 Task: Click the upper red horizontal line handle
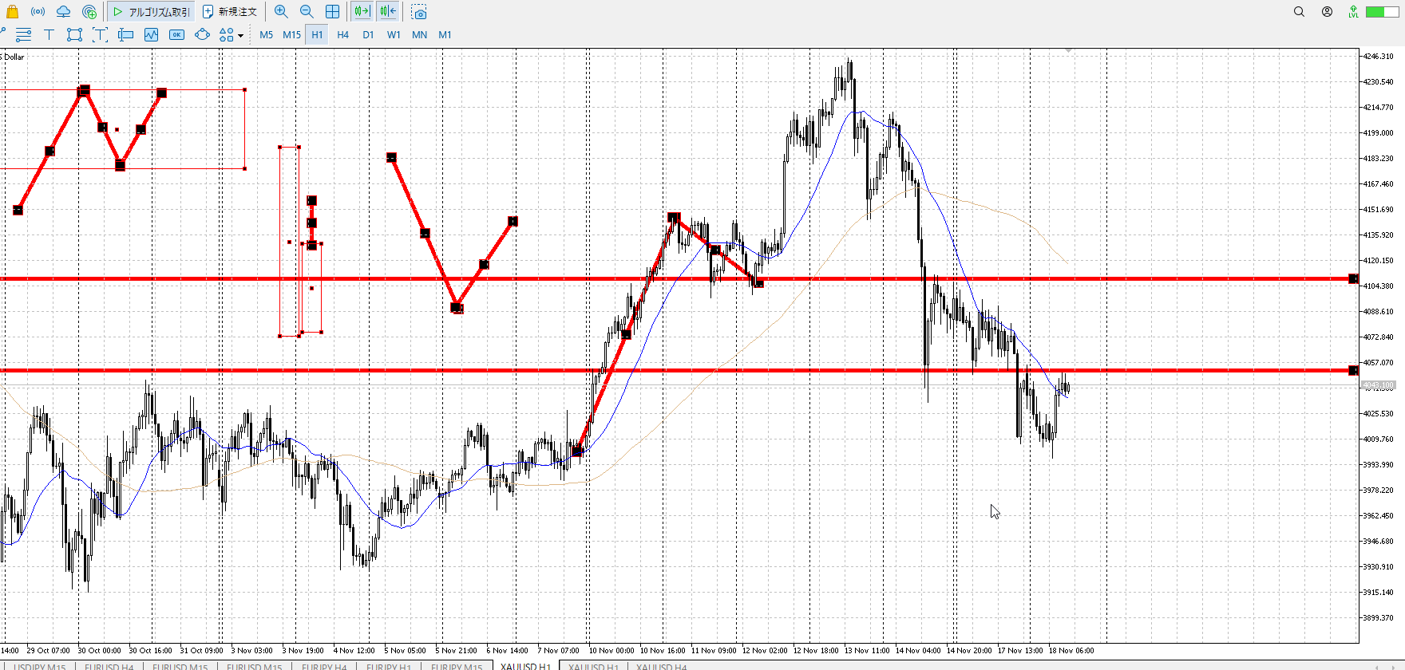point(1352,278)
